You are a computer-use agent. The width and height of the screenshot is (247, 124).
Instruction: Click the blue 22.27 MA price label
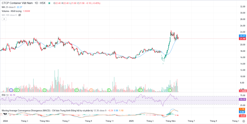pyautogui.click(x=243, y=36)
